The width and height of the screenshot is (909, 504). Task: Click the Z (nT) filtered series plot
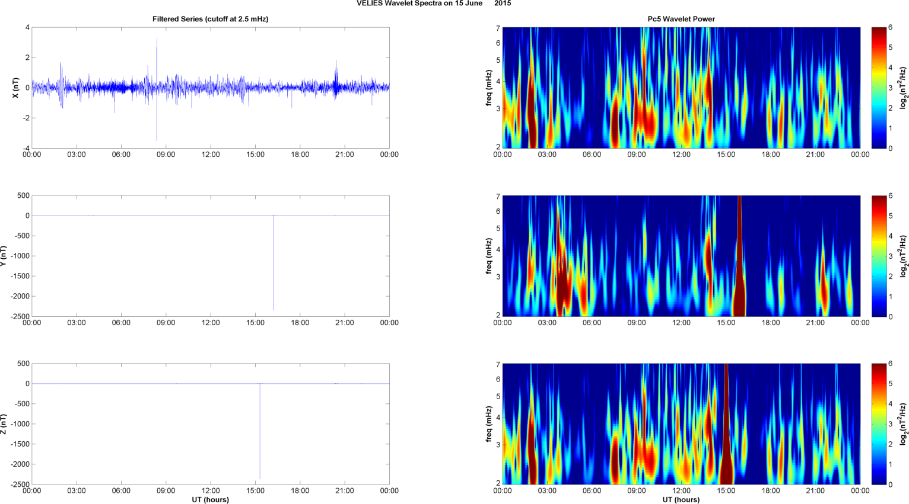coord(211,424)
